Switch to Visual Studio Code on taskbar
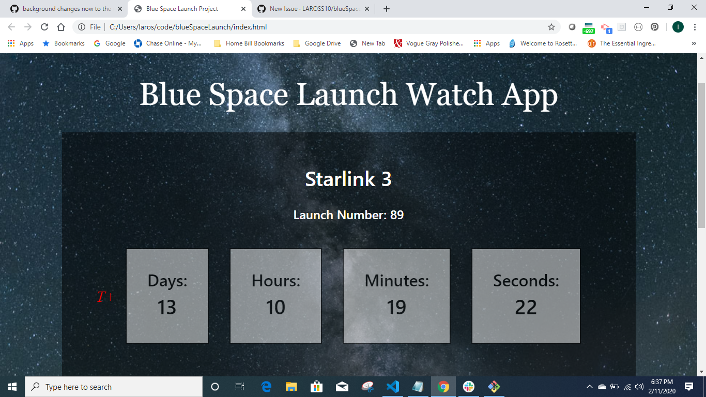The width and height of the screenshot is (706, 397). tap(392, 387)
